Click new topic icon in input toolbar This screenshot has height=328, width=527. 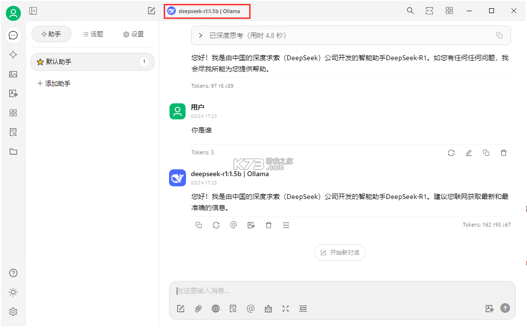[181, 309]
